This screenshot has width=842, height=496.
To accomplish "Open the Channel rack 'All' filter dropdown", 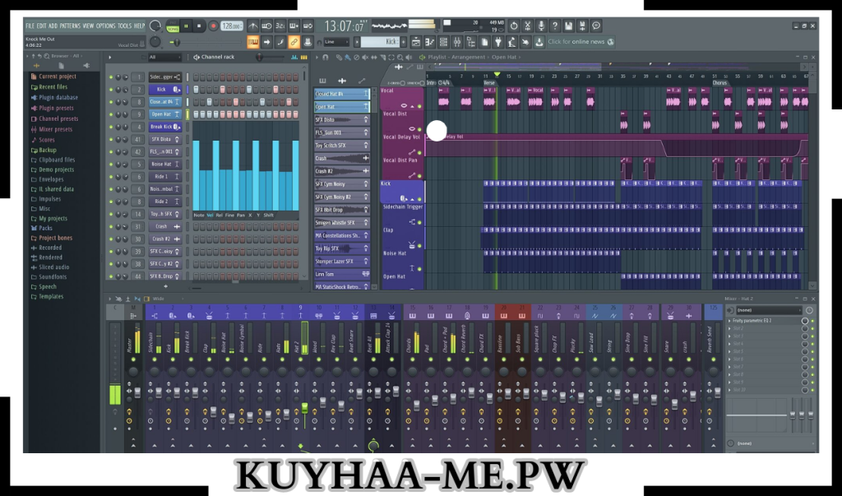I will pos(164,57).
